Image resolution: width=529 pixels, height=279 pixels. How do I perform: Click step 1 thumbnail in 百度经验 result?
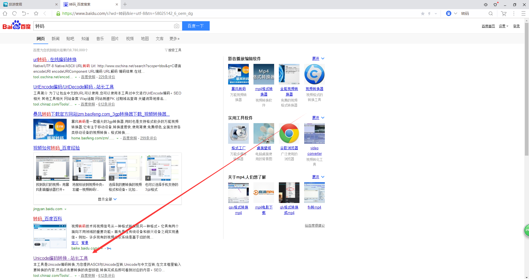click(x=53, y=168)
